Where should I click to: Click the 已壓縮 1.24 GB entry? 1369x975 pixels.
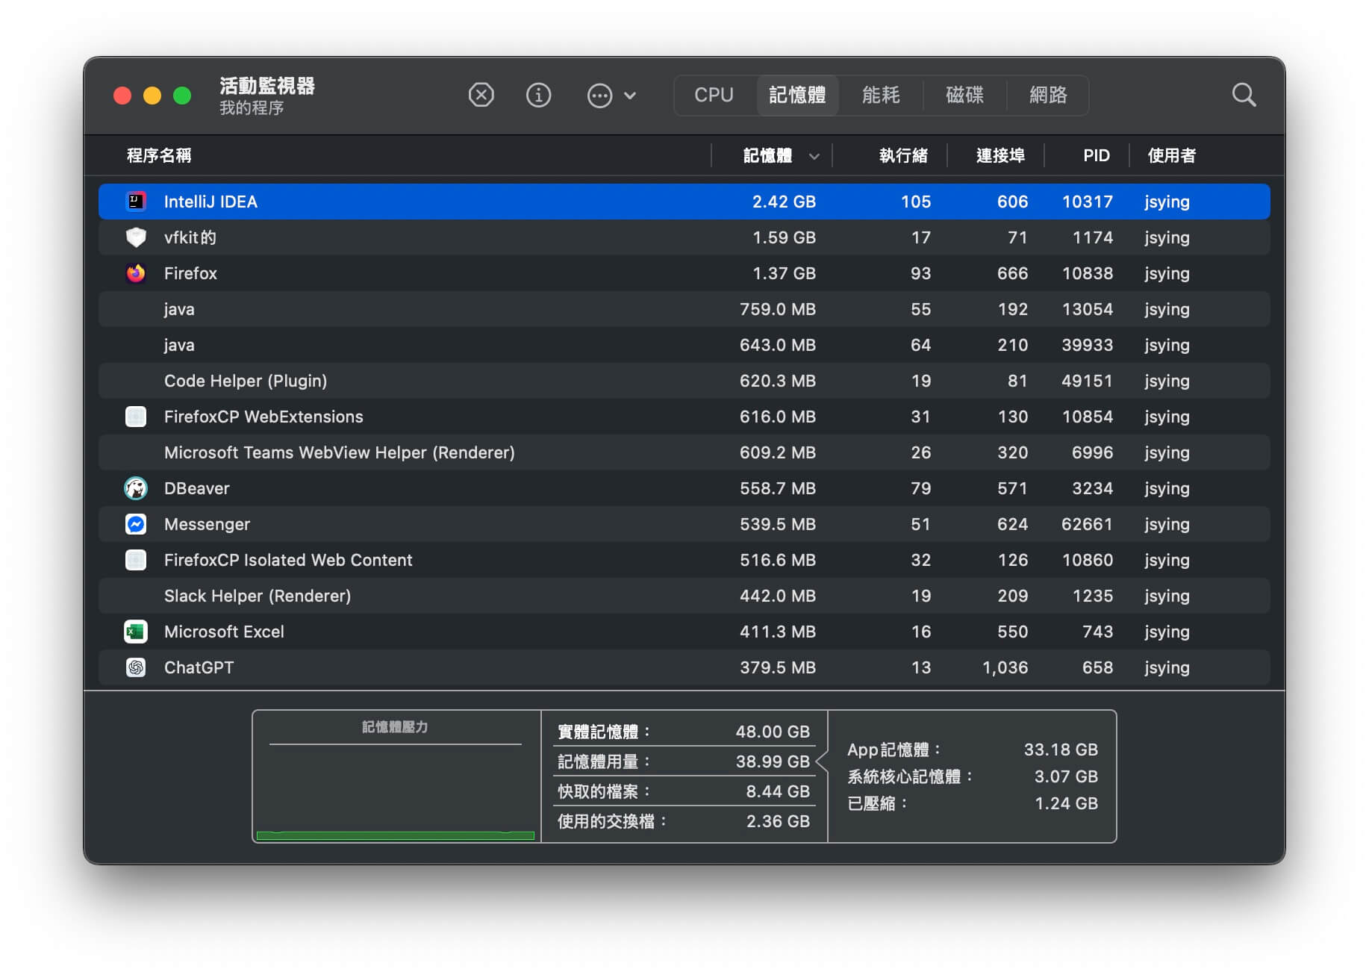[972, 803]
